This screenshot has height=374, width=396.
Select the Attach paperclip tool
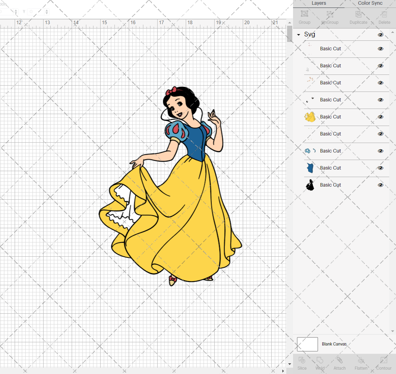coord(339,360)
